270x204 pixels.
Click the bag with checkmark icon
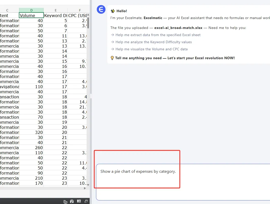coord(72,201)
